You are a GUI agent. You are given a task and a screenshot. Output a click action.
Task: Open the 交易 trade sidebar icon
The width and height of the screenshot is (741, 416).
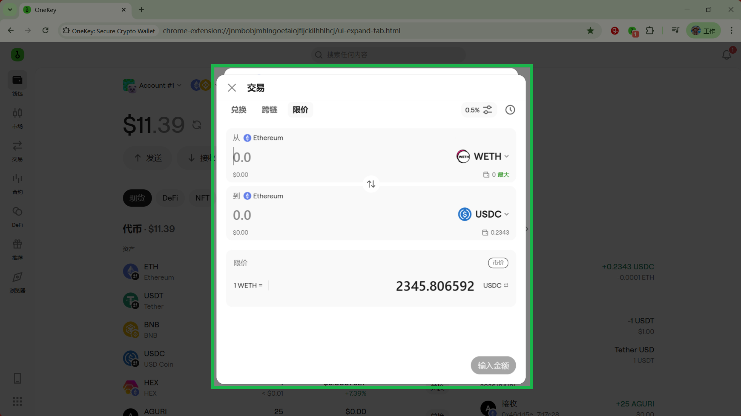point(17,151)
